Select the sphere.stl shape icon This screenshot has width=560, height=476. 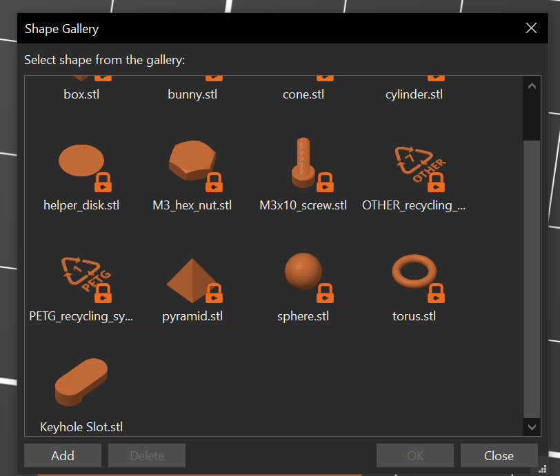pyautogui.click(x=303, y=273)
